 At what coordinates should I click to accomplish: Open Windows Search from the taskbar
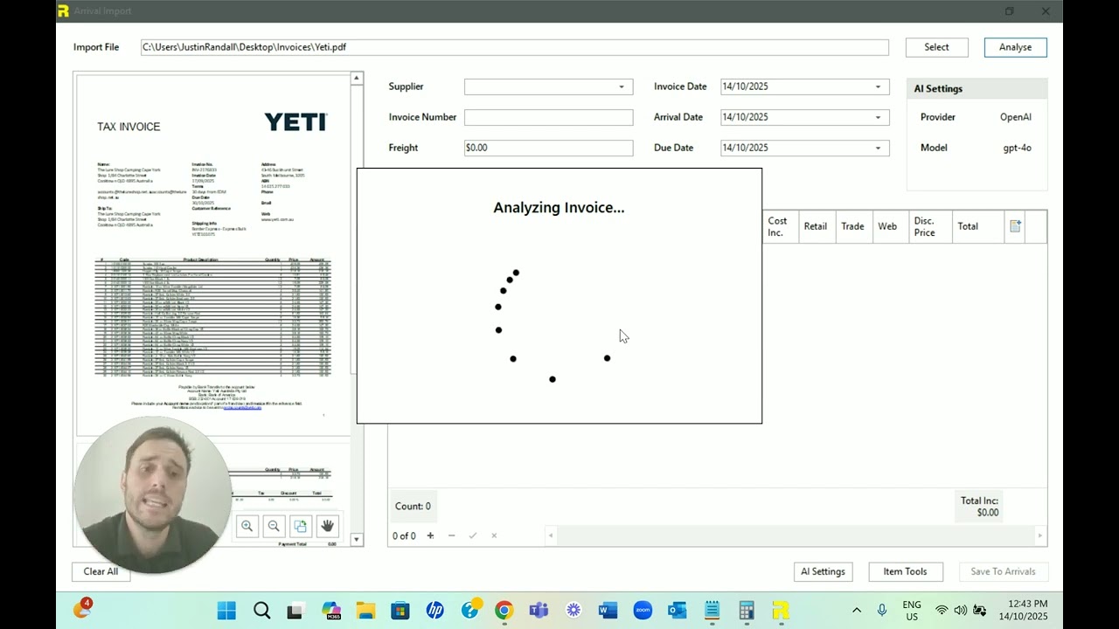click(x=261, y=610)
